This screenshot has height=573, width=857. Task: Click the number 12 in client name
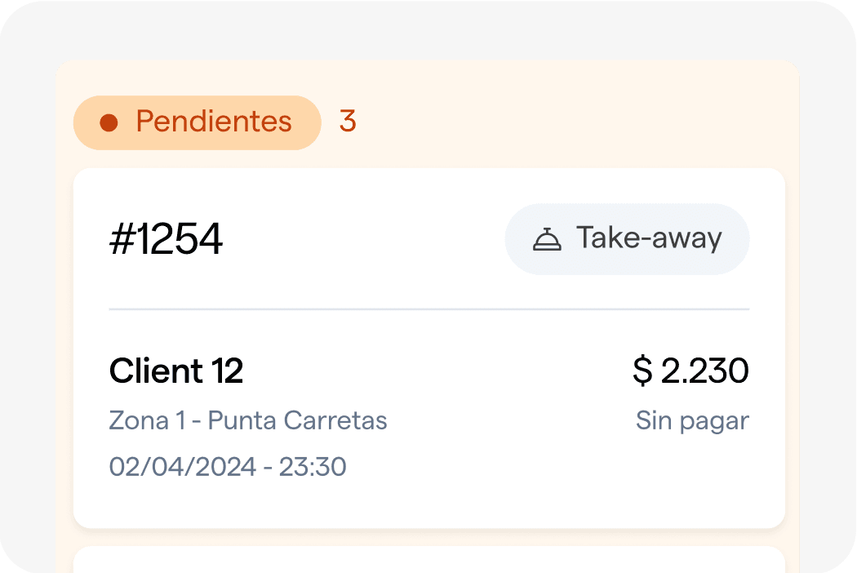point(227,371)
